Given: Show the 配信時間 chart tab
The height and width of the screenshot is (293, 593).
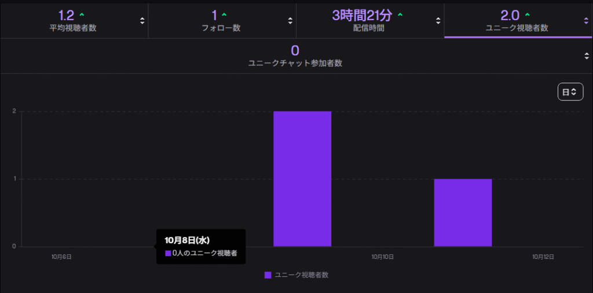Looking at the screenshot, I should tap(369, 28).
